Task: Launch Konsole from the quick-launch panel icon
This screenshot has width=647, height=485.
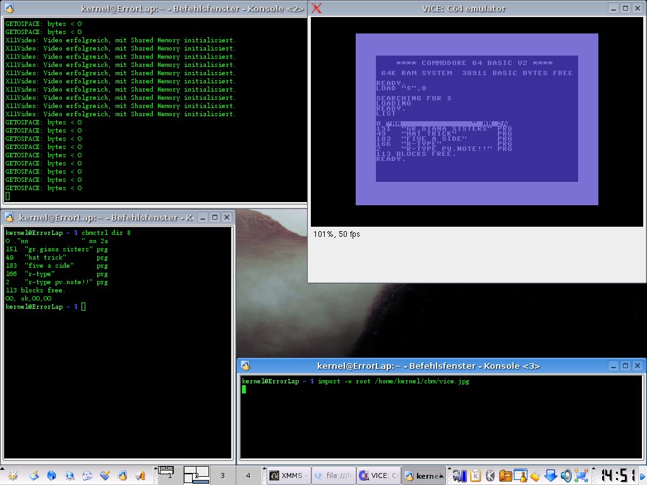Action: pos(123,476)
